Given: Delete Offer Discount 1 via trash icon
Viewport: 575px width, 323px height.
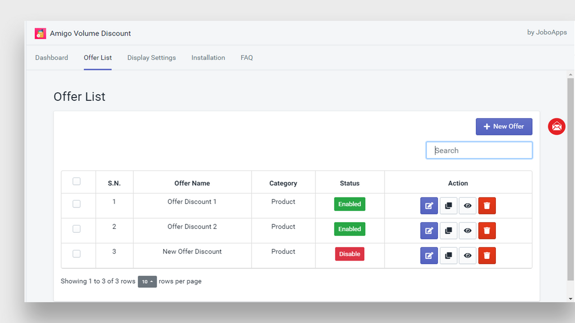Looking at the screenshot, I should tap(487, 206).
